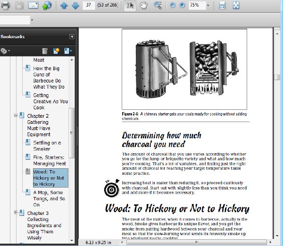Click icon beside 'Fire, Starters: Managing Heat'
Viewport: 283px width, 246px height.
pyautogui.click(x=28, y=157)
